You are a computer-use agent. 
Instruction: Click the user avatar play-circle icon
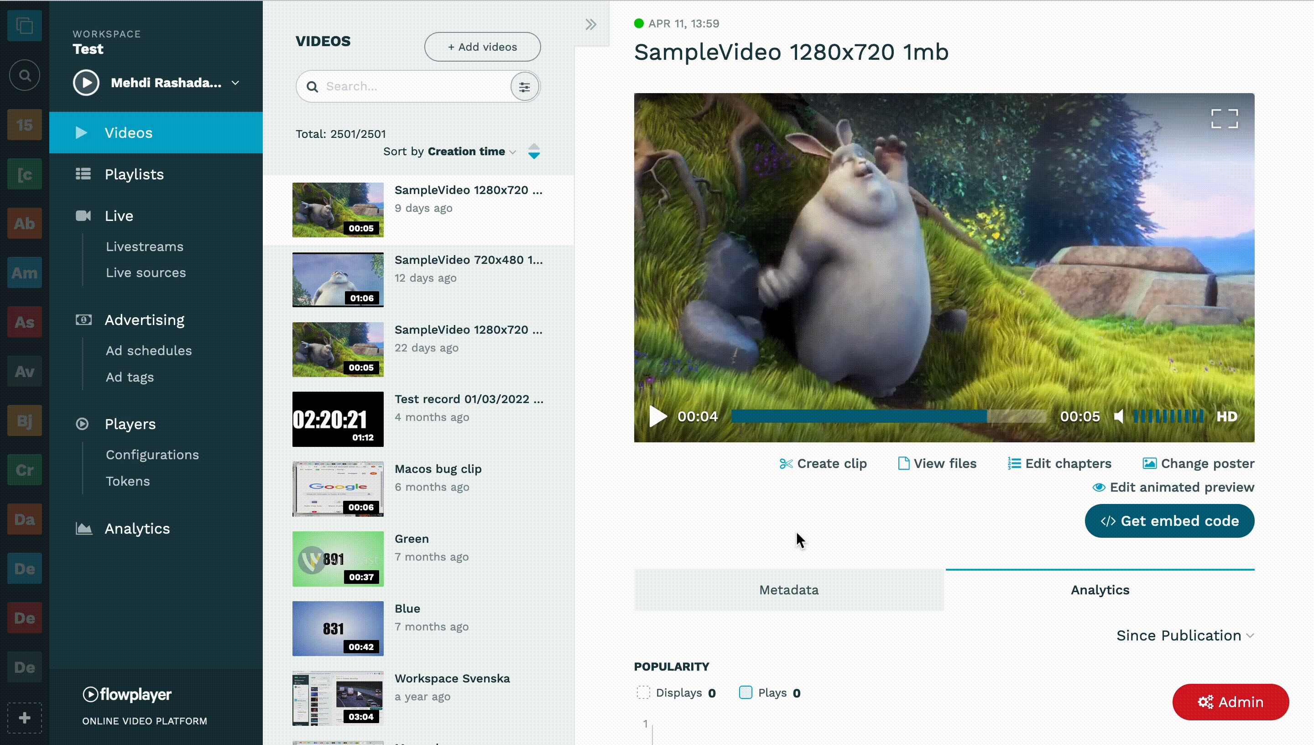(86, 83)
